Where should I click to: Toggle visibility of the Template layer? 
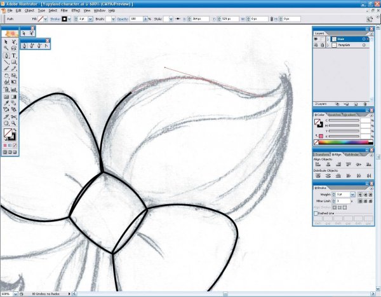pyautogui.click(x=316, y=45)
